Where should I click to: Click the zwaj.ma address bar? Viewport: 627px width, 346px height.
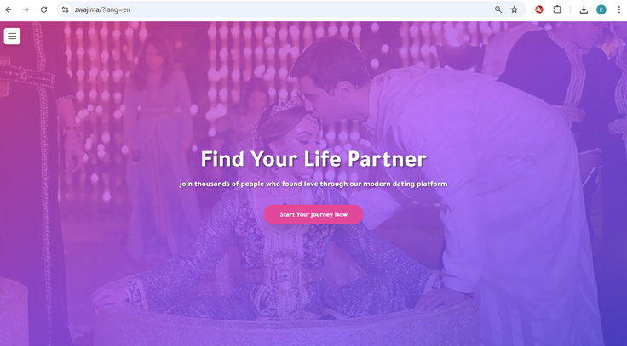[x=280, y=9]
